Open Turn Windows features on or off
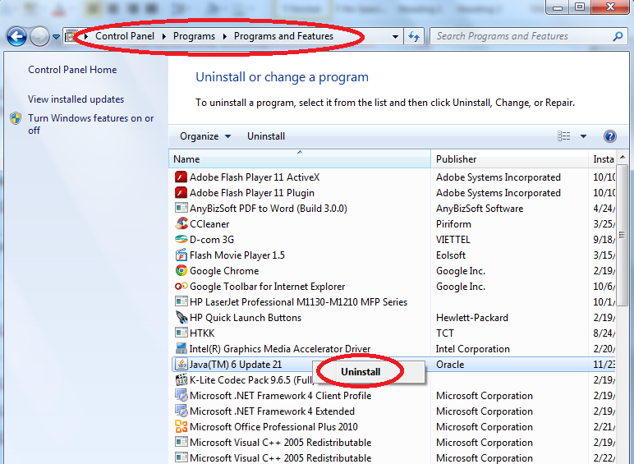This screenshot has height=464, width=634. pyautogui.click(x=90, y=124)
